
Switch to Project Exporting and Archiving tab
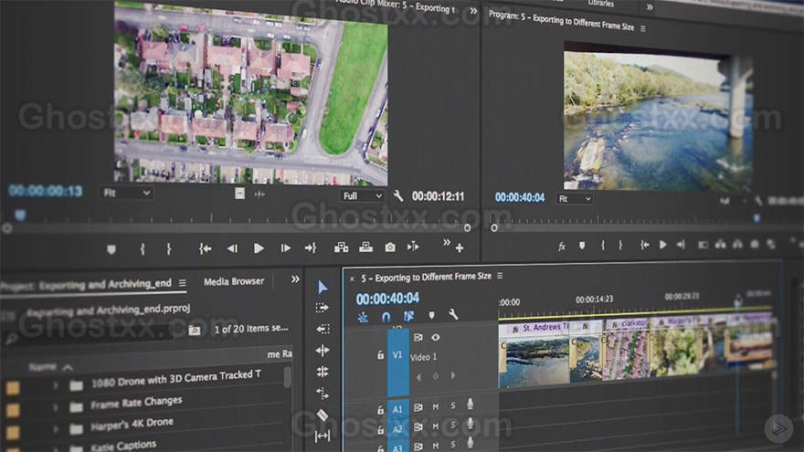87,285
